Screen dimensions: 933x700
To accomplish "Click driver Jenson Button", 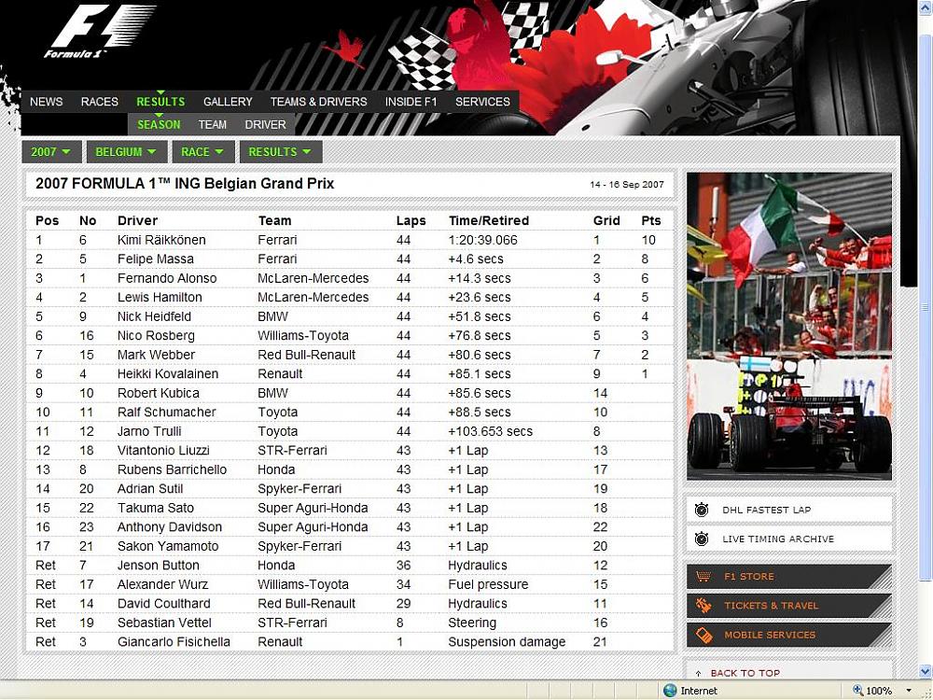I will pos(159,566).
